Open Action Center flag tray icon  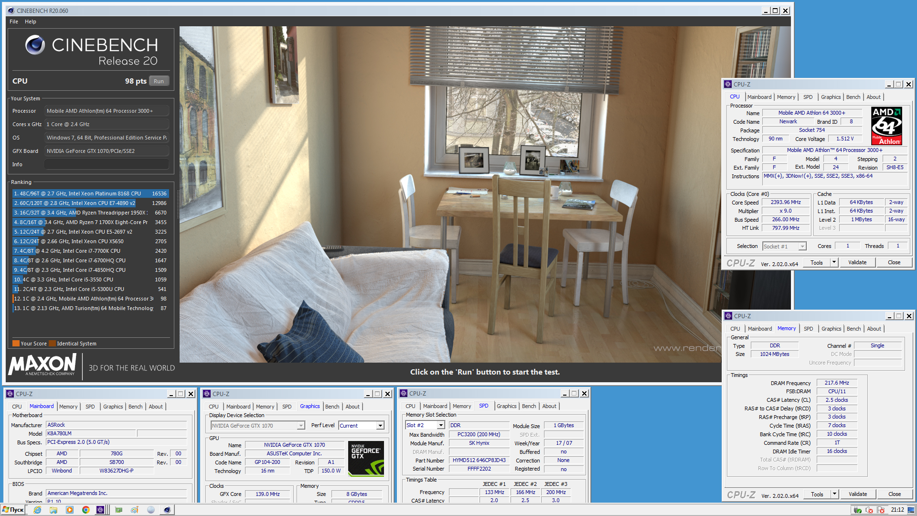point(881,510)
